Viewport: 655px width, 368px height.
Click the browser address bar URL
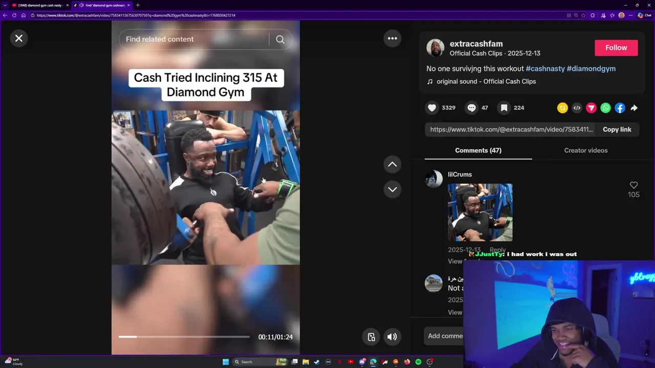point(136,15)
